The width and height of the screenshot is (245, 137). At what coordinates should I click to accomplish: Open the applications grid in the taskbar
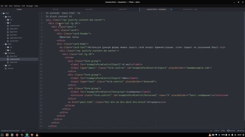coord(2,135)
